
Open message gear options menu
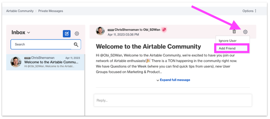point(245,32)
